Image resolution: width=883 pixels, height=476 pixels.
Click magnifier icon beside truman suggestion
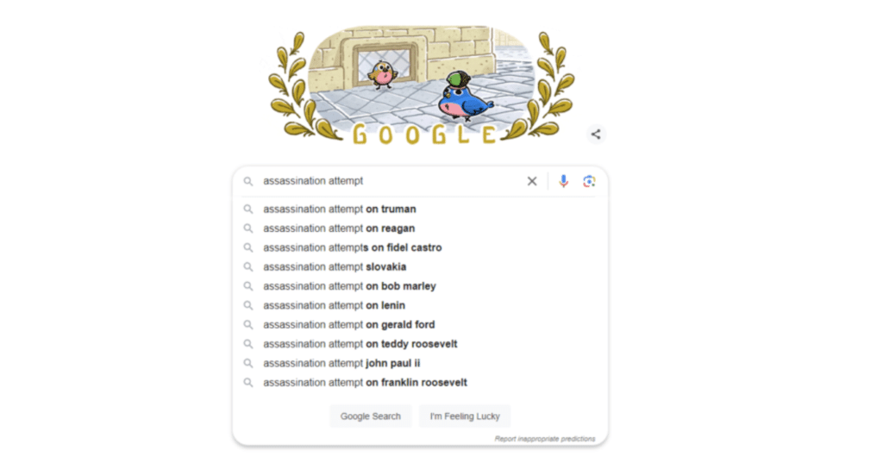(x=248, y=209)
